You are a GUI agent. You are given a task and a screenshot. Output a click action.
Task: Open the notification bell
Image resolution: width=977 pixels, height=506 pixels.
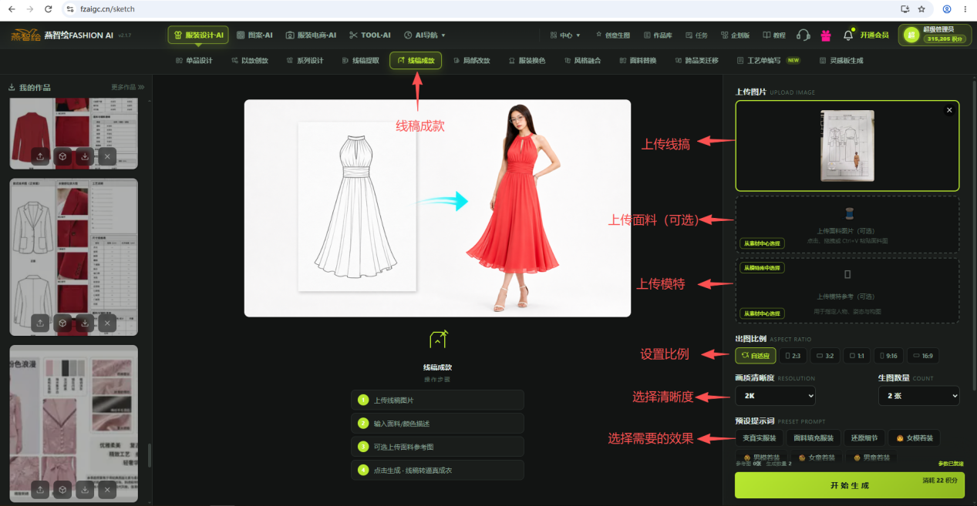pyautogui.click(x=848, y=35)
